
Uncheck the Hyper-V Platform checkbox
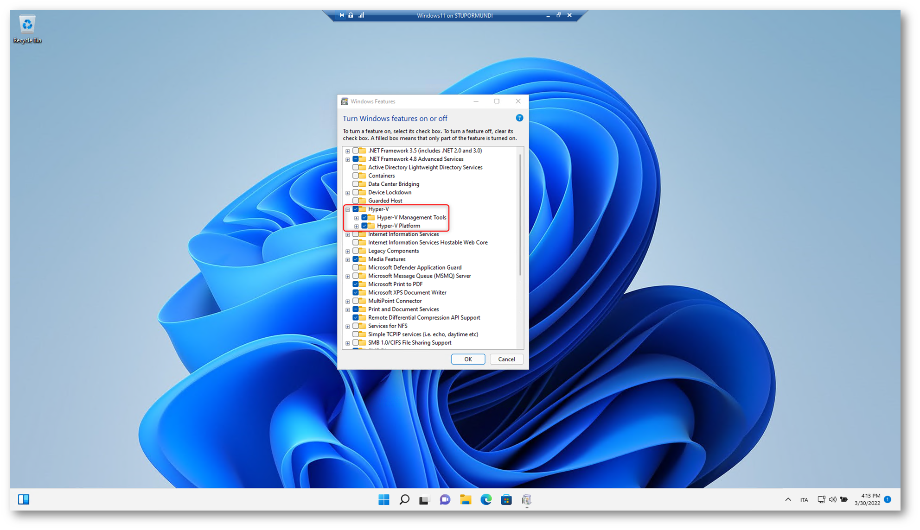click(364, 226)
